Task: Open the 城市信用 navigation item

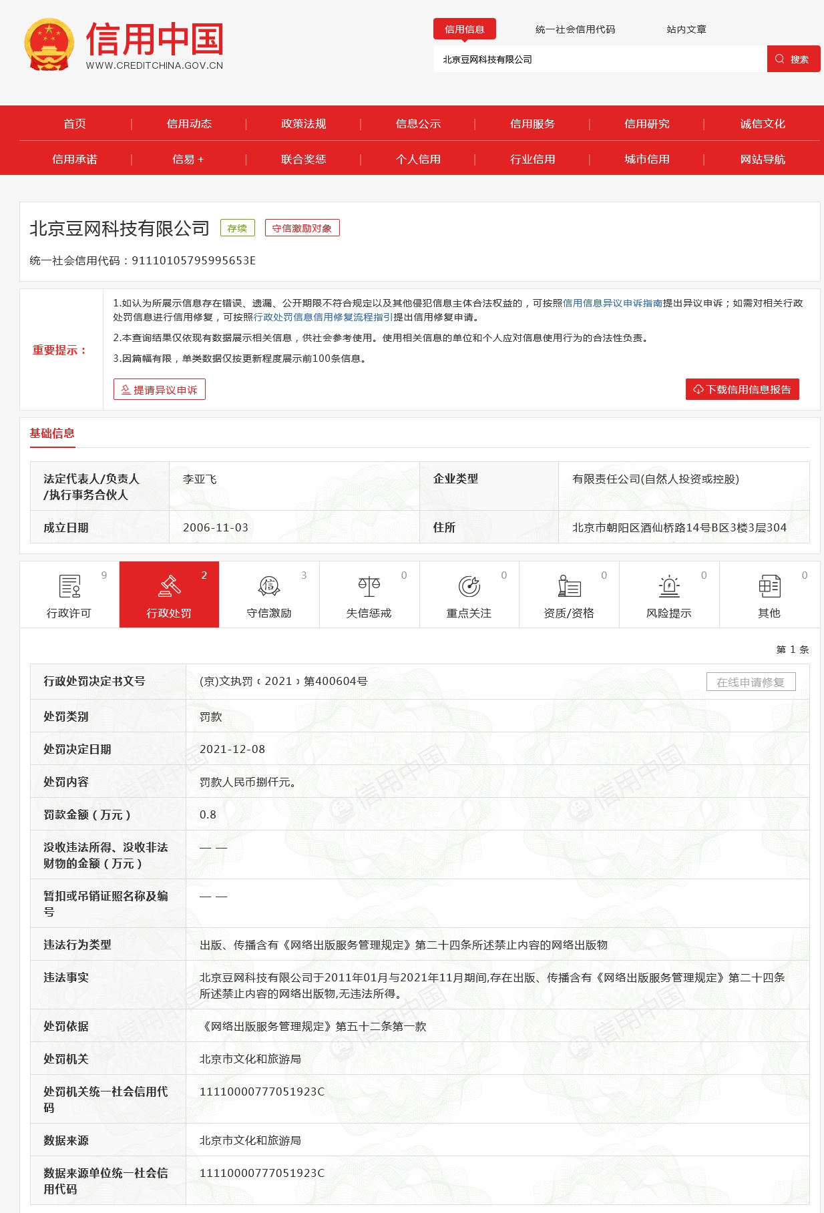Action: 647,159
